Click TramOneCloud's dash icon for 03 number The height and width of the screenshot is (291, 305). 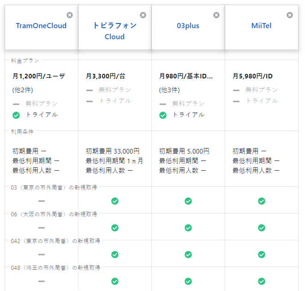click(x=42, y=201)
